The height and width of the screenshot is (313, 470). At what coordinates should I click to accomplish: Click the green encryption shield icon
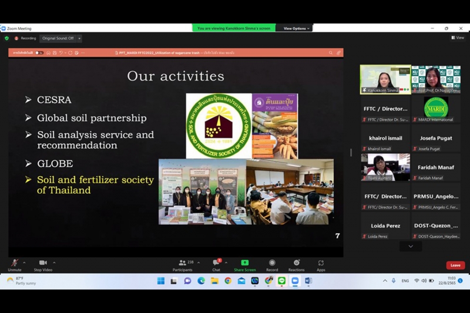click(7, 38)
